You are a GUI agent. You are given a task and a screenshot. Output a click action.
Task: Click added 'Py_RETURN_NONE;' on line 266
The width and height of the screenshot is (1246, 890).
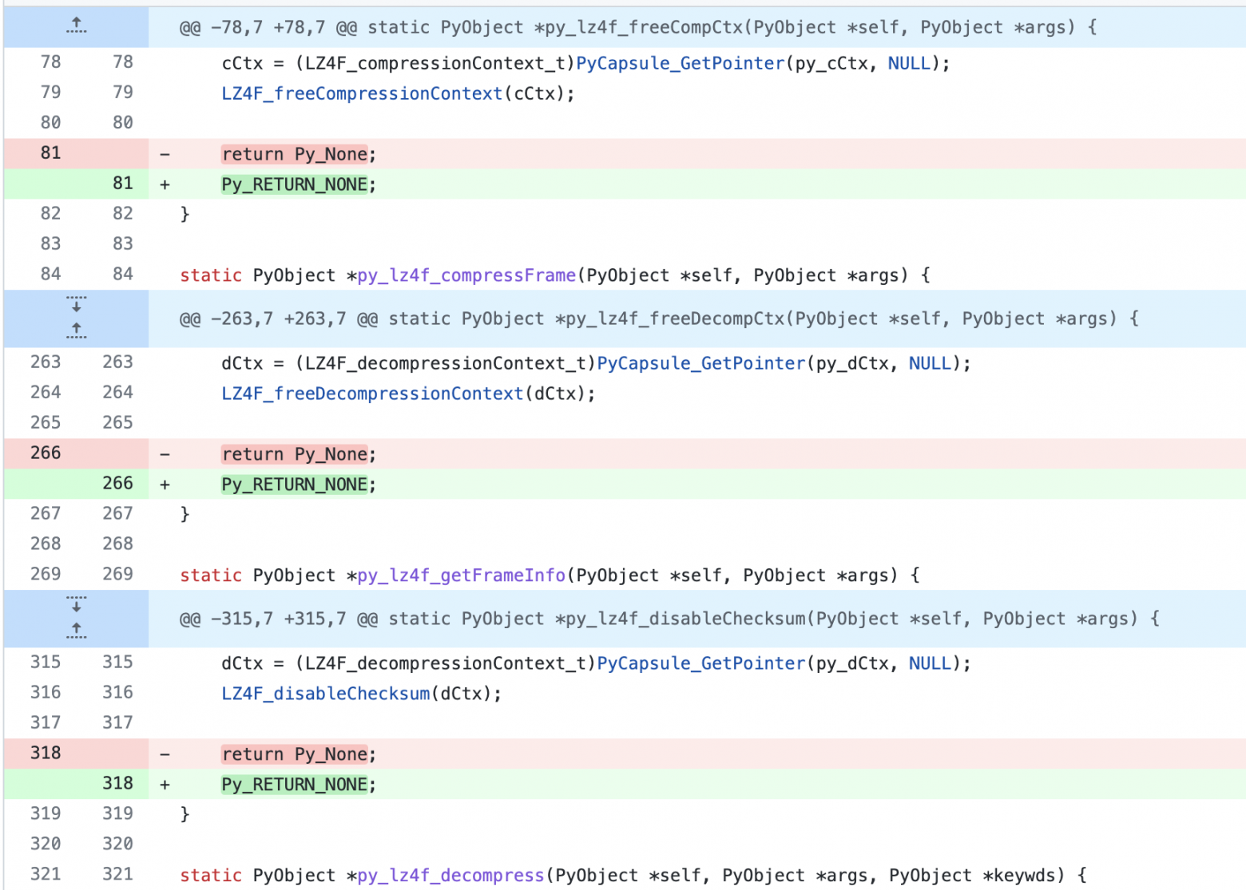299,485
